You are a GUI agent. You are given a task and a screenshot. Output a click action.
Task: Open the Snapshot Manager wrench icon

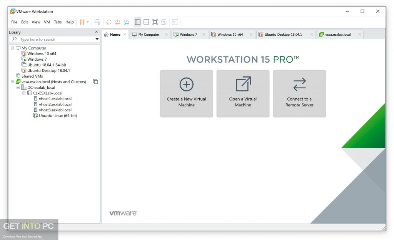coord(126,22)
